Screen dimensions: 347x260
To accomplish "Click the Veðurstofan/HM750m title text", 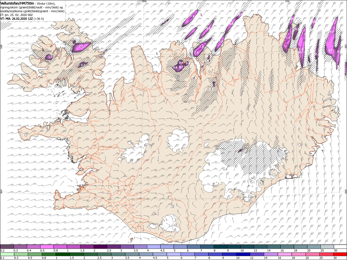I will 17,3.
